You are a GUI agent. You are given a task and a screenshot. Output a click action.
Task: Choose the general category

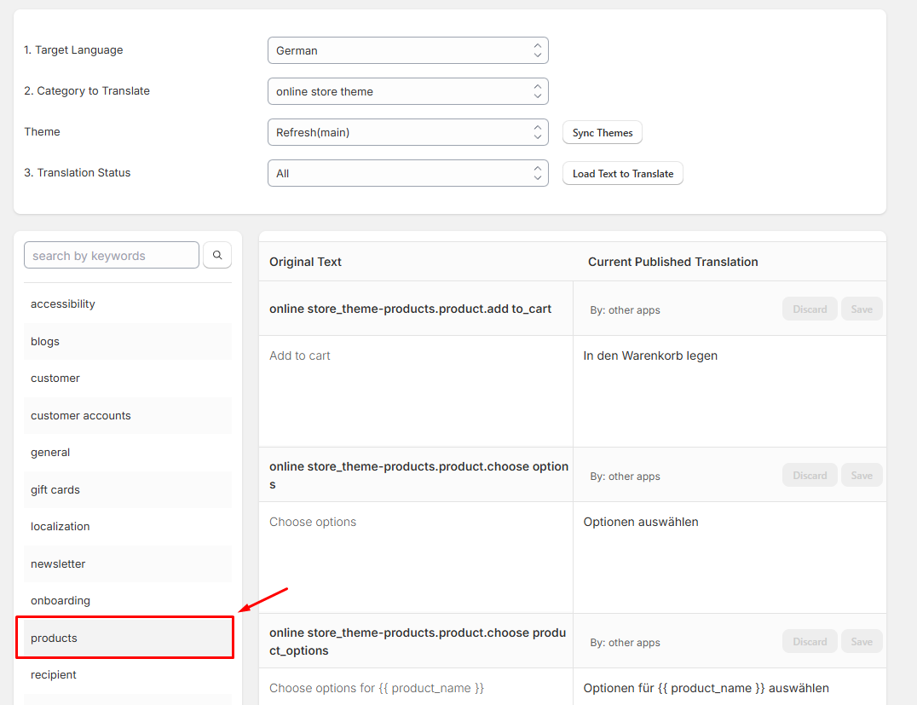(128, 453)
